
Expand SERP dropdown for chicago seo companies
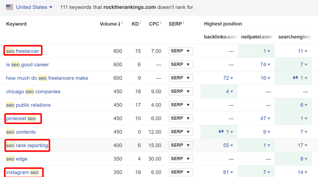181,91
